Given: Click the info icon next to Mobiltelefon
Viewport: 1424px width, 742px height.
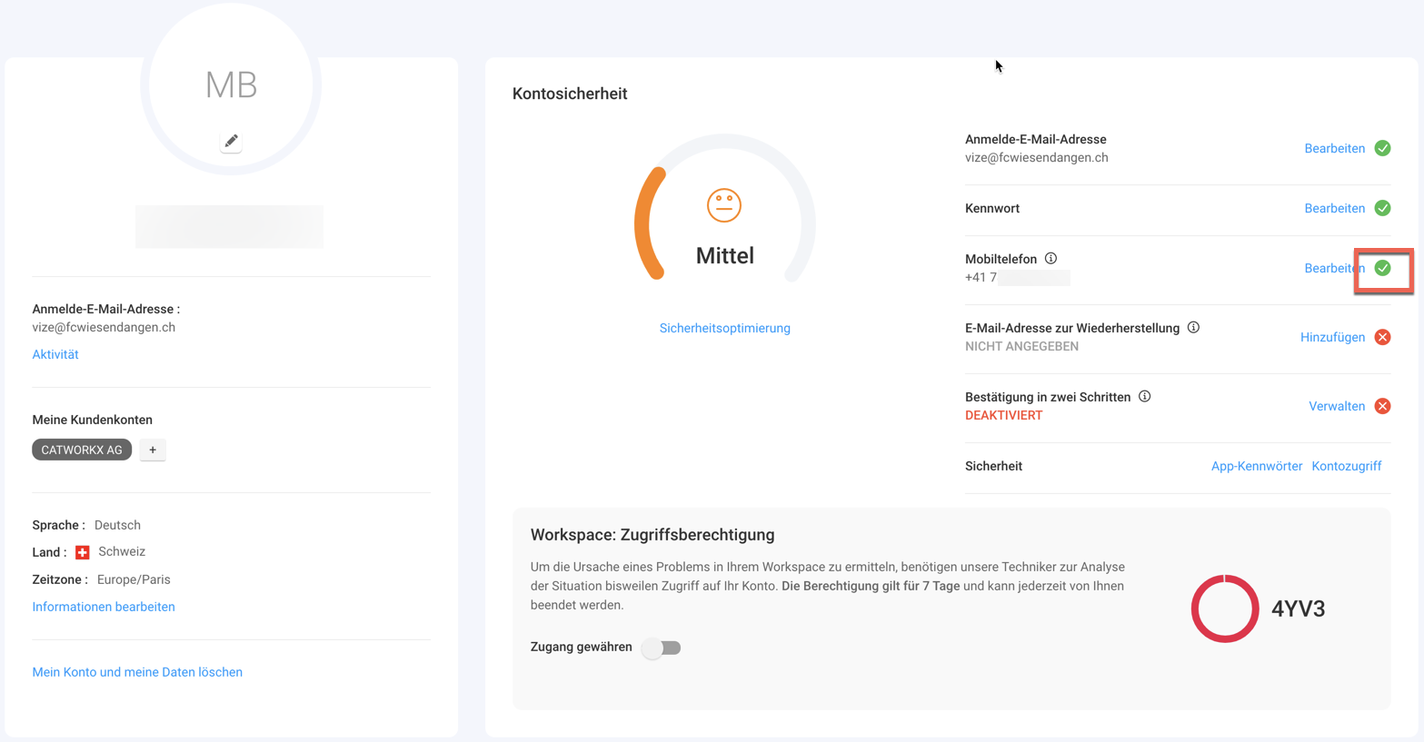Looking at the screenshot, I should (x=1051, y=259).
